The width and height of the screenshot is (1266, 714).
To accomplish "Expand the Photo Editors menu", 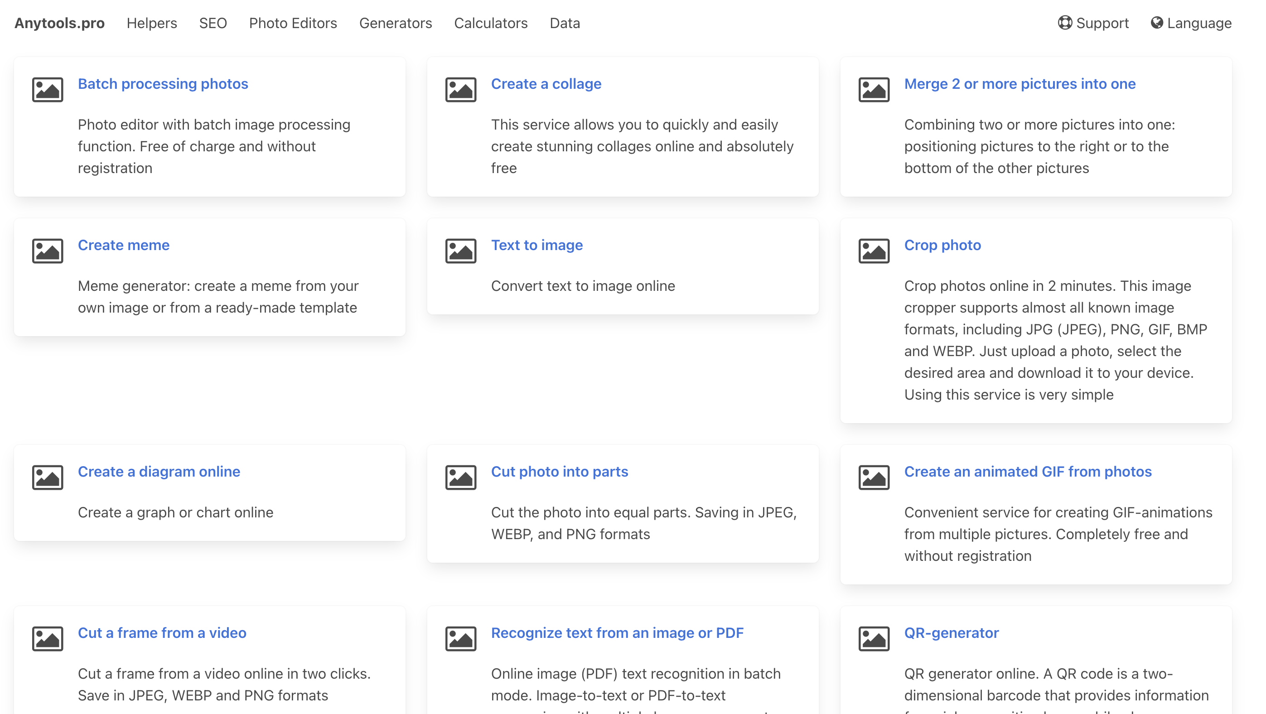I will [293, 23].
